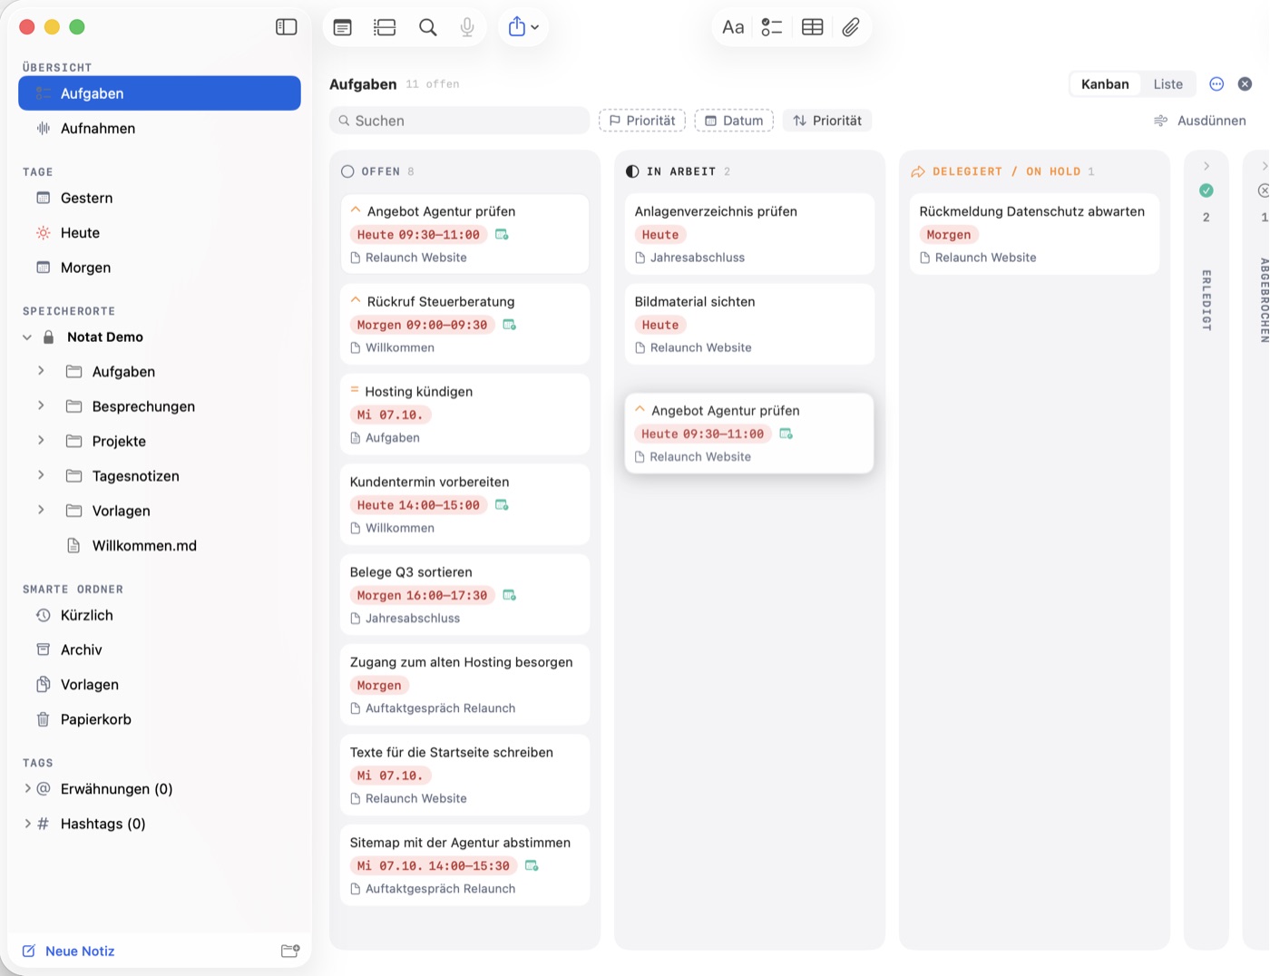The width and height of the screenshot is (1270, 976).
Task: Click the new folder icon bottom sidebar
Action: [290, 952]
